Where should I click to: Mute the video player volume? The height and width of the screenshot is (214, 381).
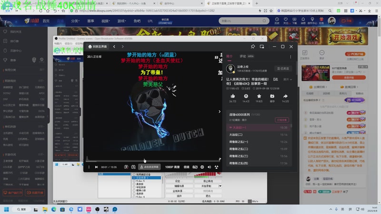click(209, 167)
